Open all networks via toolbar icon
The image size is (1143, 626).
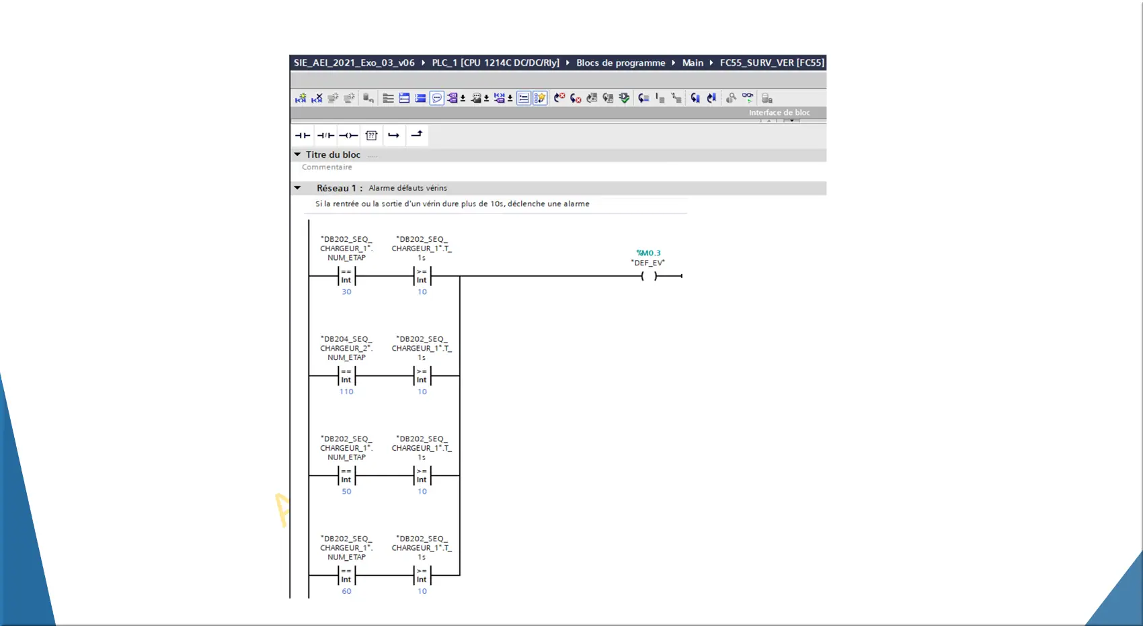[404, 98]
